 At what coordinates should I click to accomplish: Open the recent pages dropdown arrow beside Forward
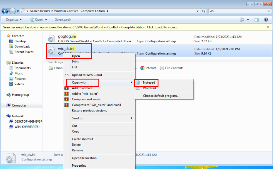click(18, 11)
